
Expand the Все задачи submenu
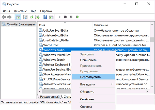[93, 84]
